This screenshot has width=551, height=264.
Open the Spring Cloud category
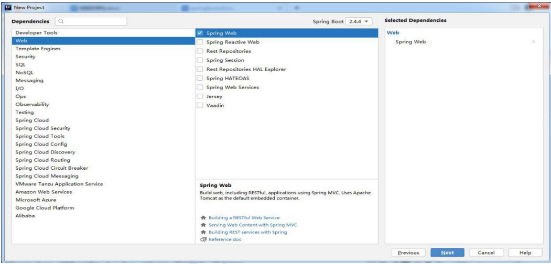point(103,120)
